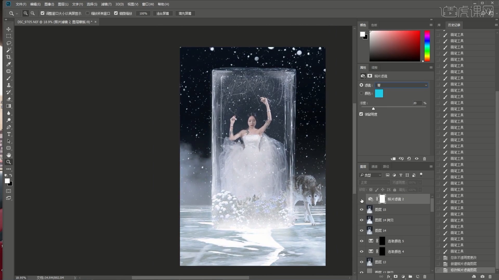
Task: Open the 滤镜(T) menu
Action: [x=106, y=4]
